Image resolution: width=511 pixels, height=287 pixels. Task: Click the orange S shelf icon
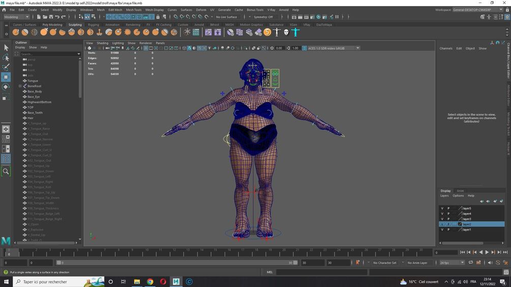[x=267, y=32]
